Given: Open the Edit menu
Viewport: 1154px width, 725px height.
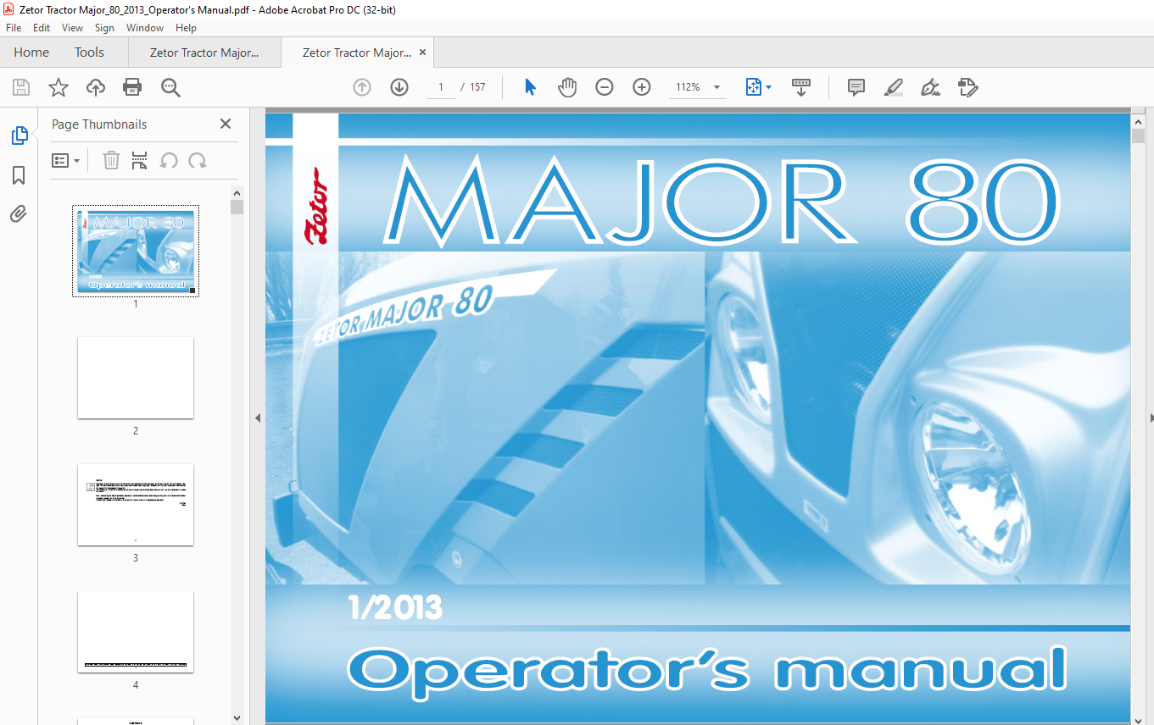Looking at the screenshot, I should pyautogui.click(x=42, y=28).
